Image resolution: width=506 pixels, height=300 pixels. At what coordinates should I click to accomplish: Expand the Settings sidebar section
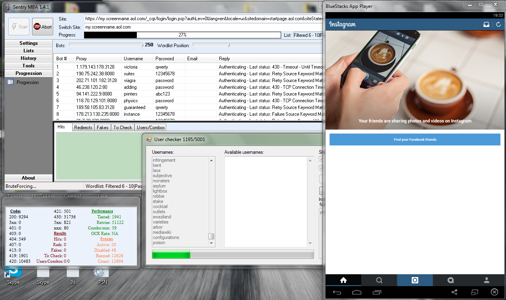coord(29,43)
